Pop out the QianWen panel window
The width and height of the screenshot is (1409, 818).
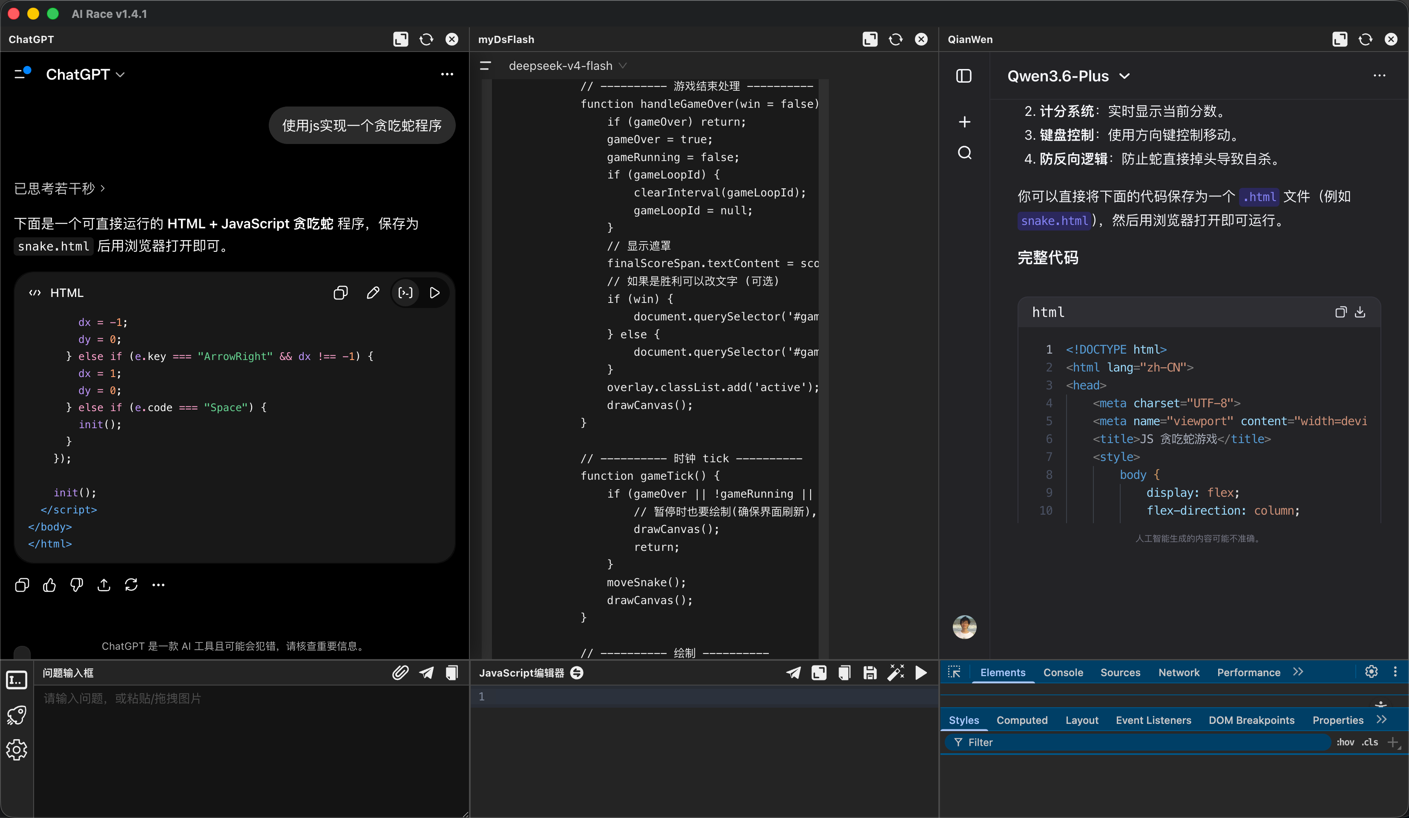[1340, 39]
